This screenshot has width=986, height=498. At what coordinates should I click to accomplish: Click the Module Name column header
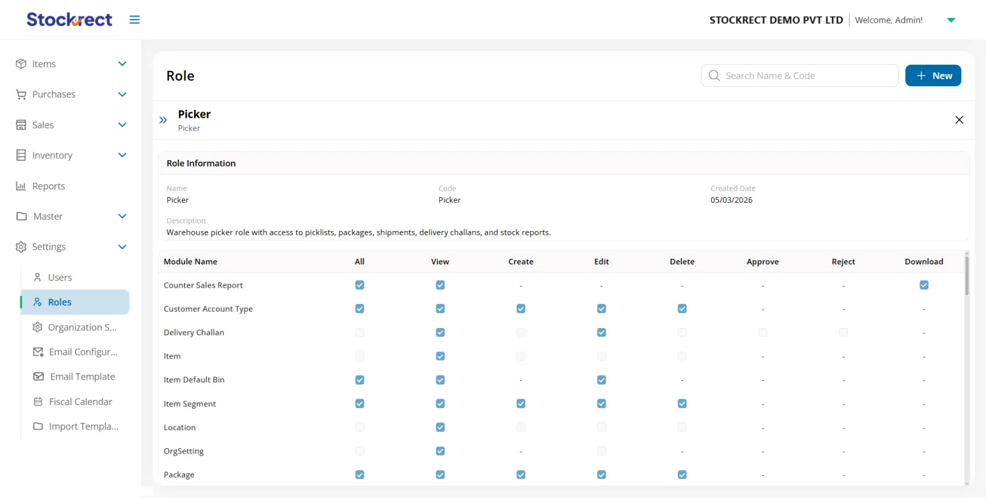point(190,261)
